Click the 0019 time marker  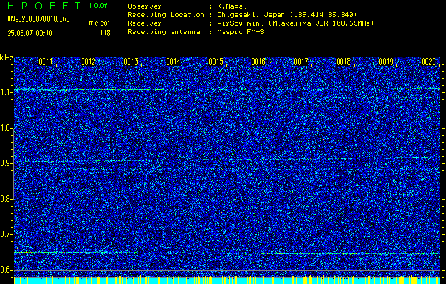point(386,62)
